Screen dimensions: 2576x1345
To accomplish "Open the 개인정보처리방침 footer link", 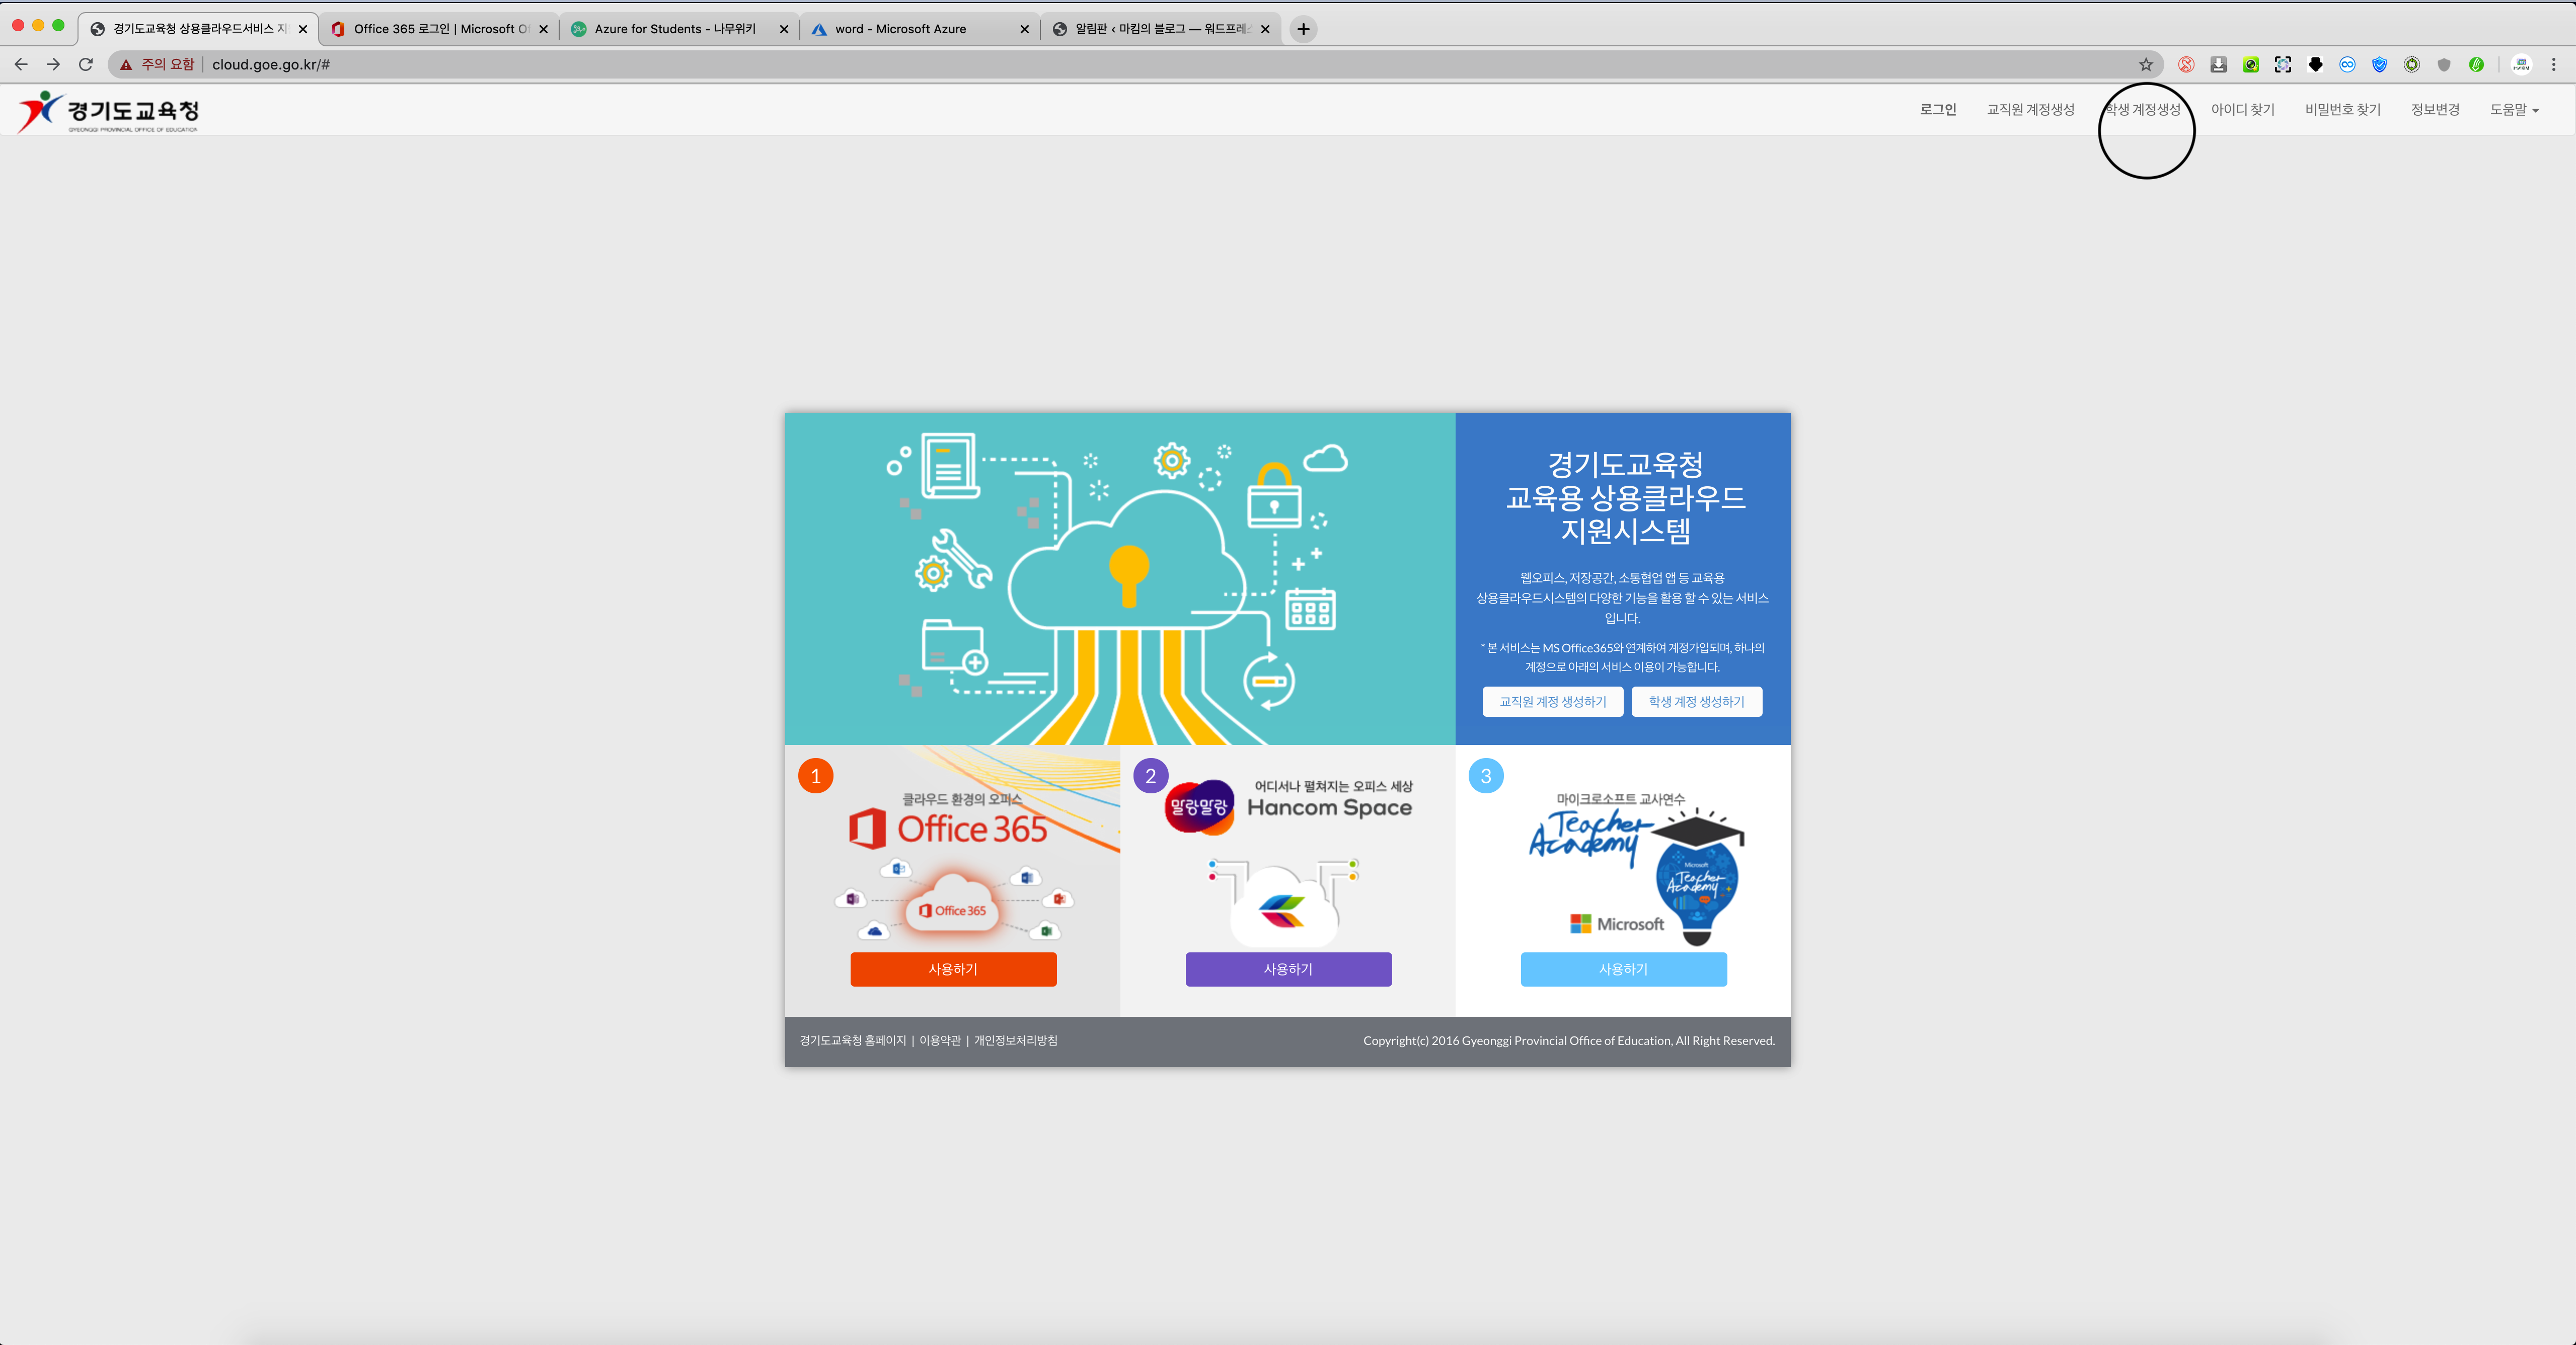I will (1015, 1041).
